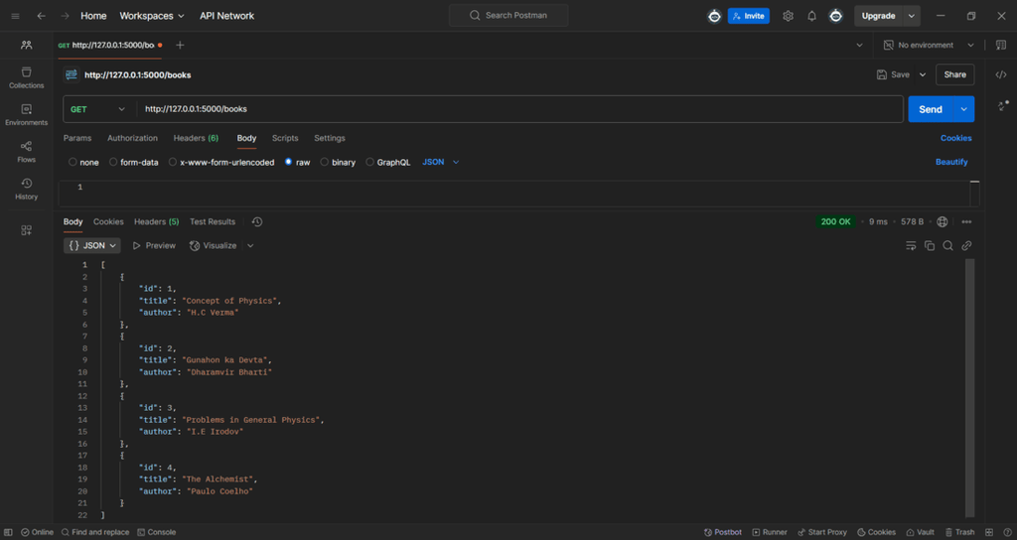Open the JSON response format dropdown

pyautogui.click(x=92, y=245)
